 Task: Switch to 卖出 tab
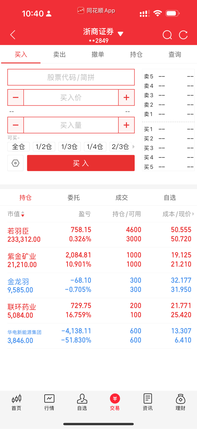pyautogui.click(x=60, y=54)
